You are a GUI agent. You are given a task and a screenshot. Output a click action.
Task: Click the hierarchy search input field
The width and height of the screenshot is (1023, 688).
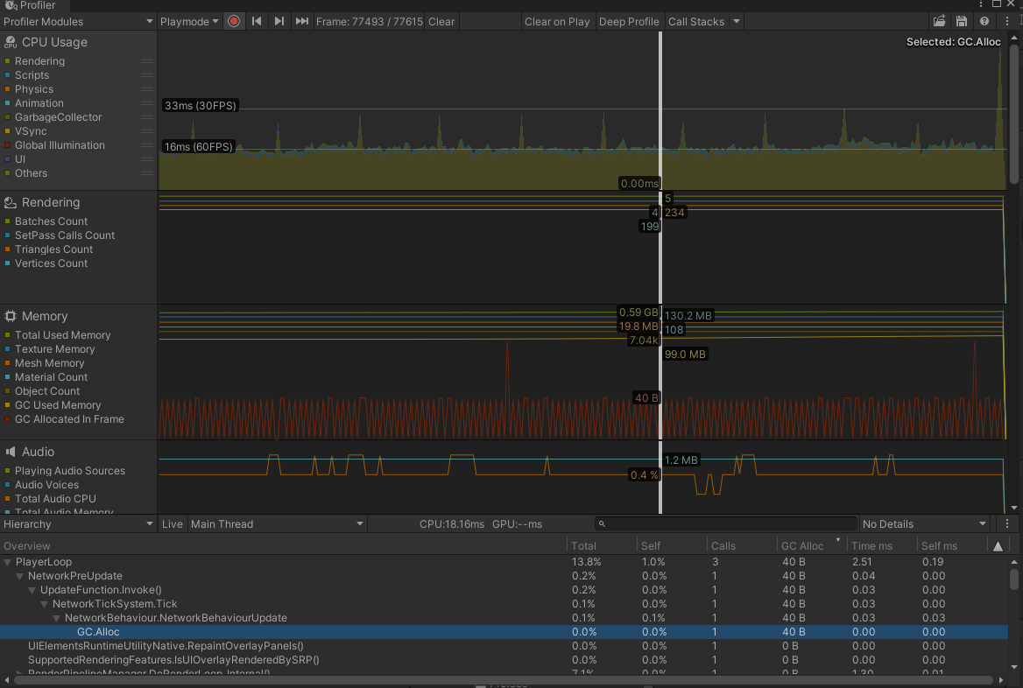(x=725, y=523)
